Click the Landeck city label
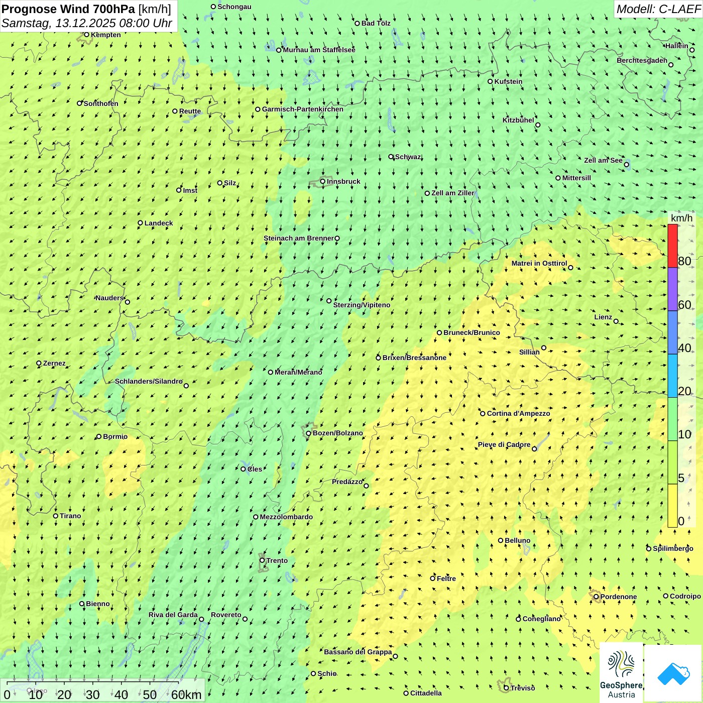 (x=159, y=223)
